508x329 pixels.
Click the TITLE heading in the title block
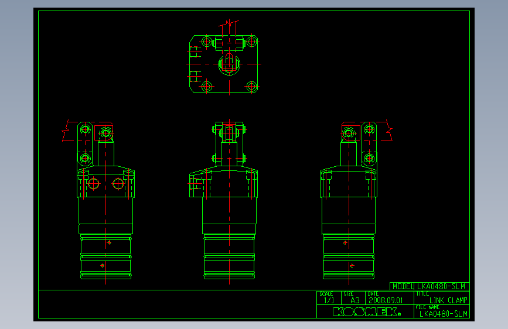(x=422, y=294)
